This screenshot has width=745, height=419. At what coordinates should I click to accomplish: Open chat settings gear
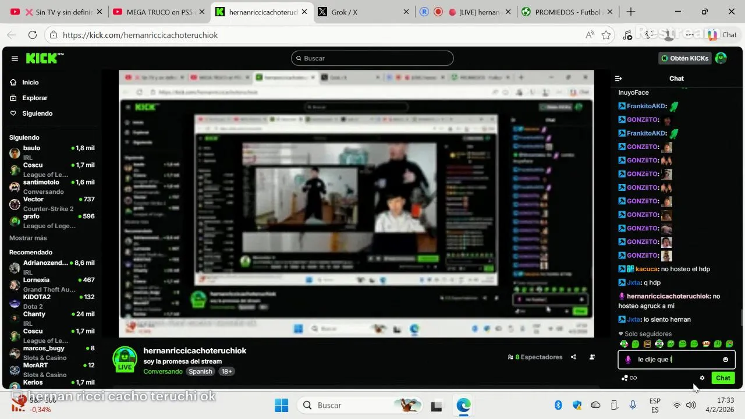[702, 378]
